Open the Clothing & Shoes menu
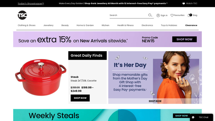The height and width of the screenshot is (121, 215). tap(27, 25)
